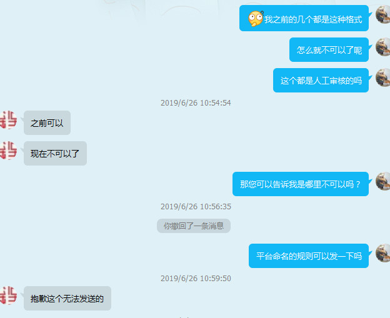The image size is (390, 318).
Task: Select the bubble '那您可以告诉我是哪里不可以吗？'
Action: [x=301, y=184]
